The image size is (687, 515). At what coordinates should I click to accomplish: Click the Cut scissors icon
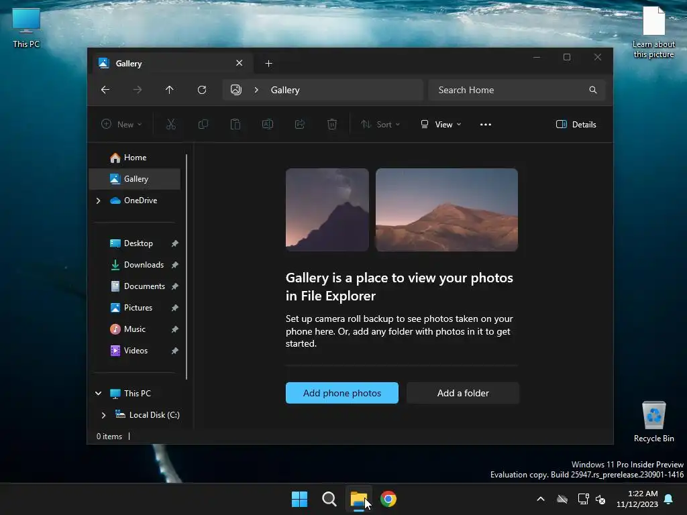[171, 124]
